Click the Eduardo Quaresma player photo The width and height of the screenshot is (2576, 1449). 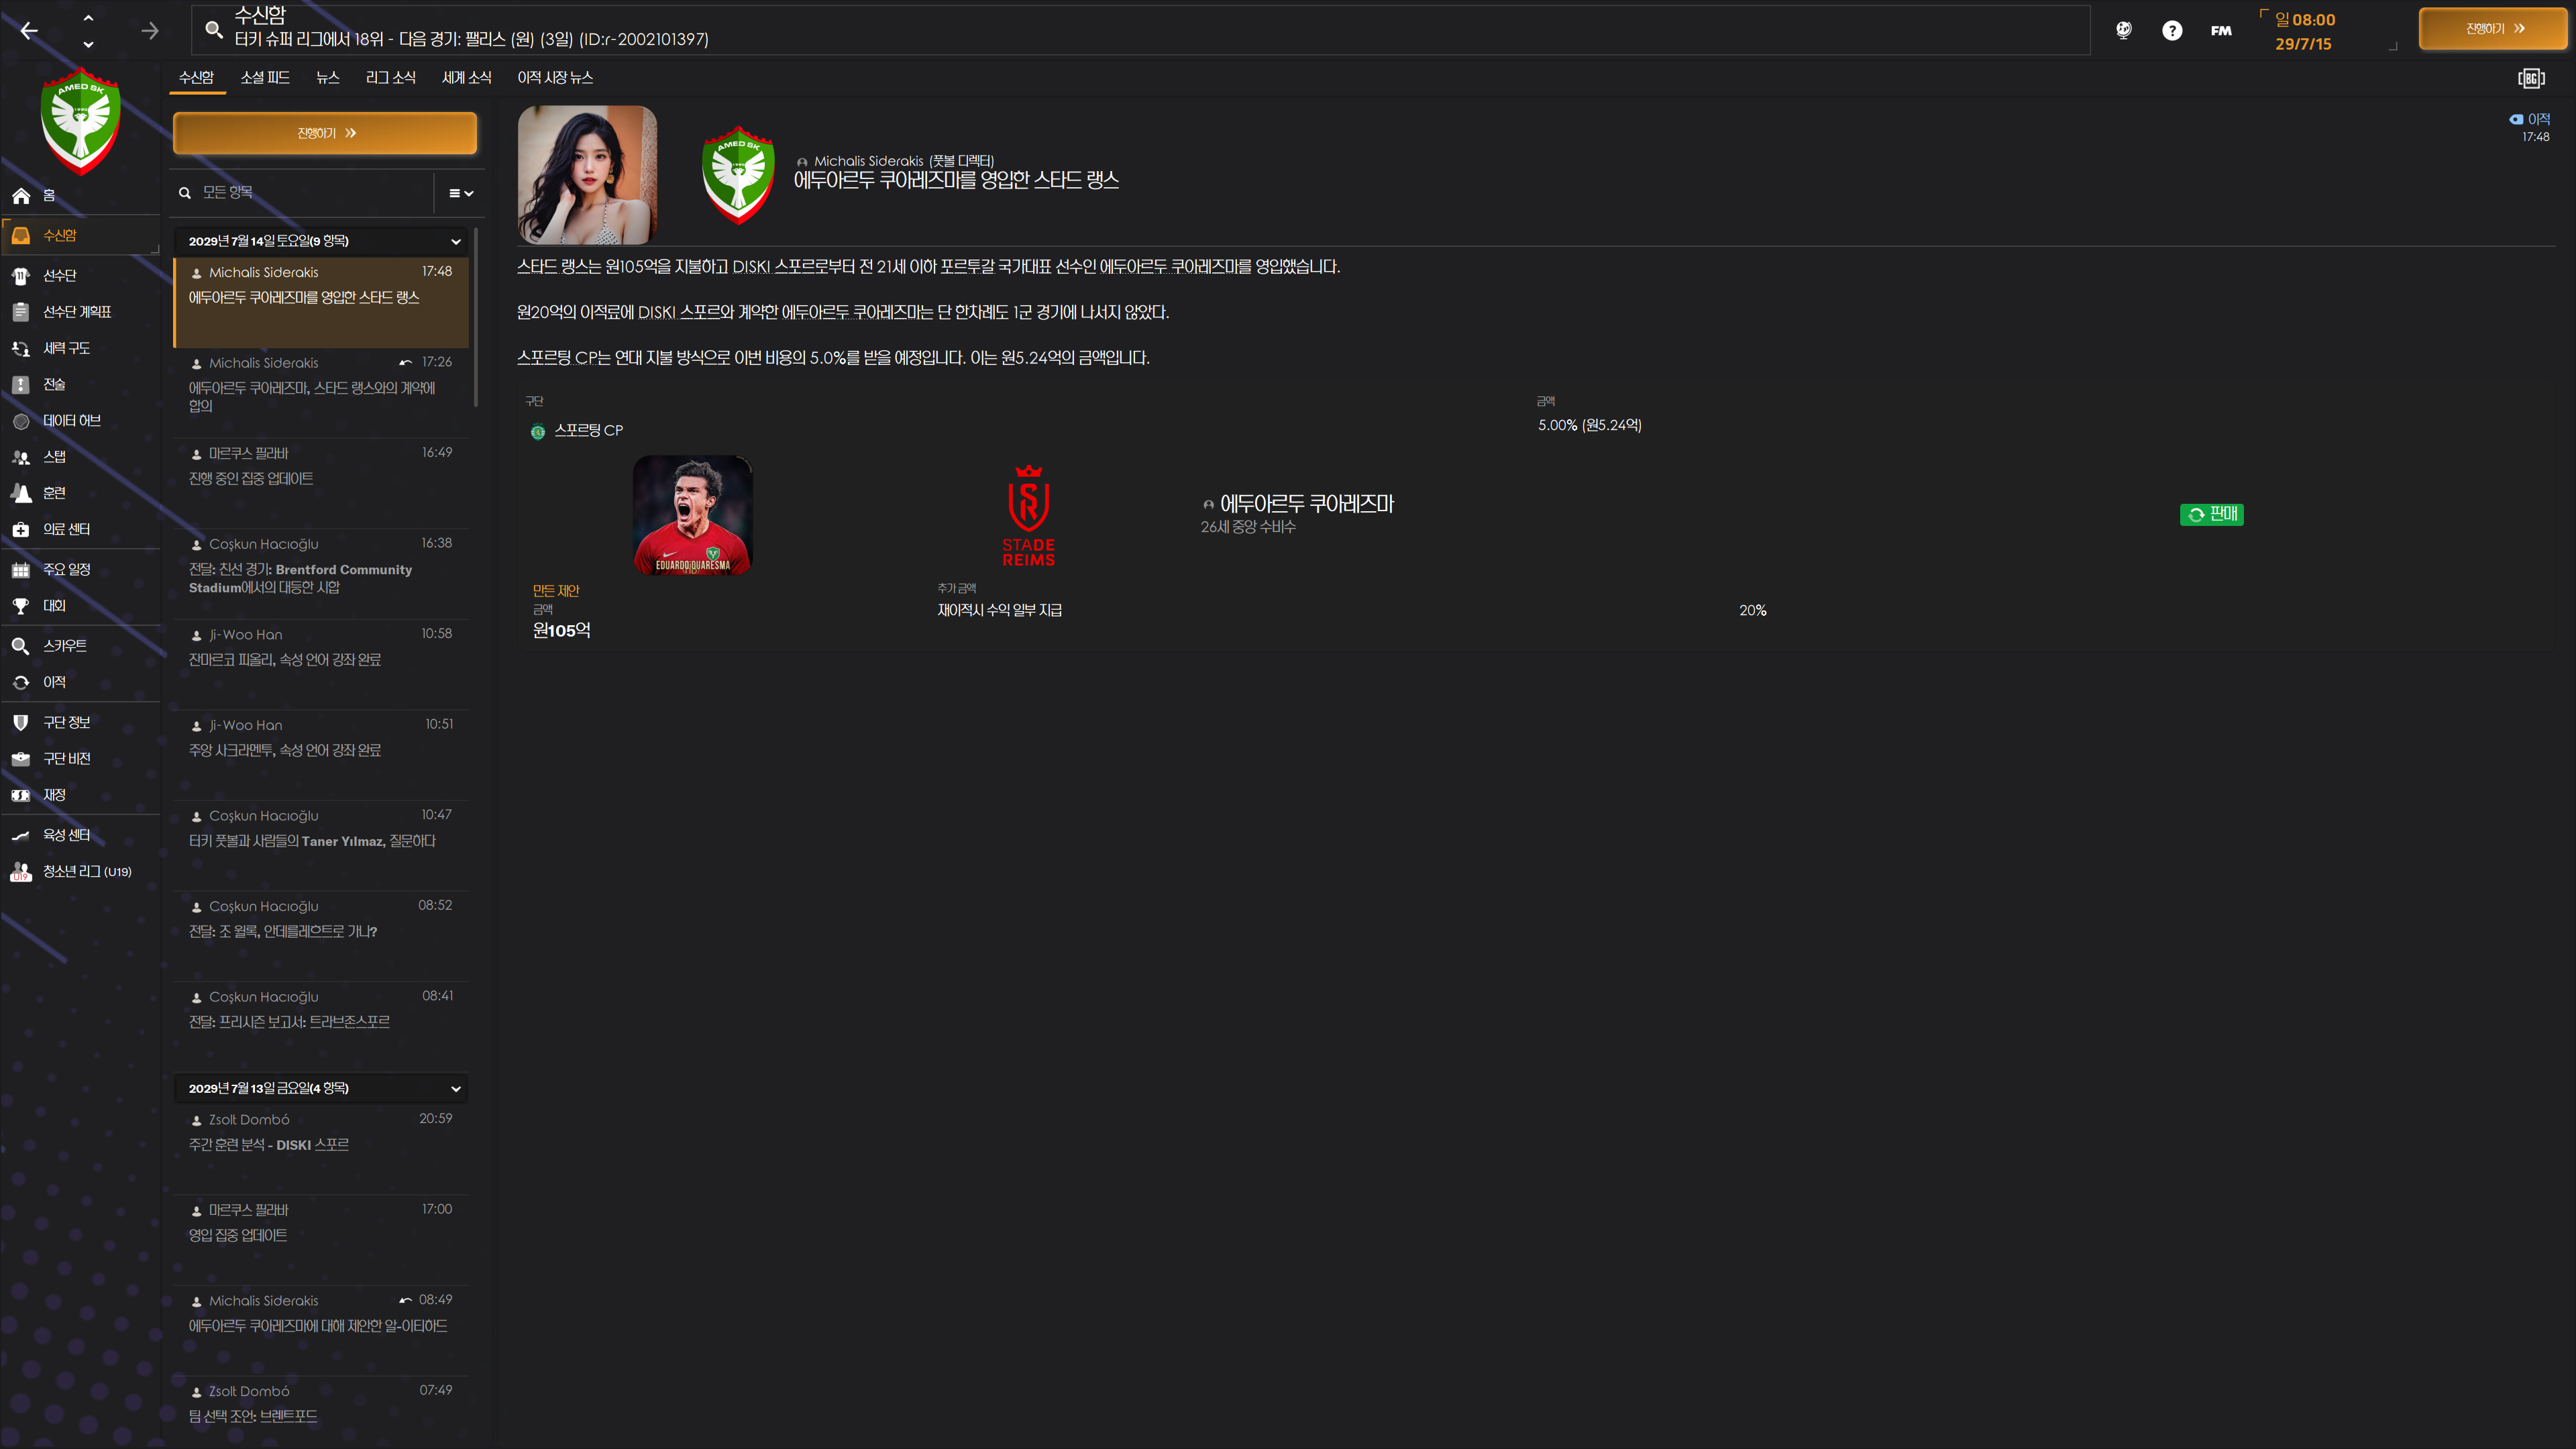(x=692, y=515)
